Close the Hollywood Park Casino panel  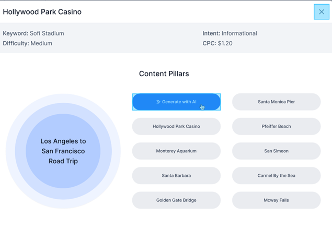(x=322, y=12)
